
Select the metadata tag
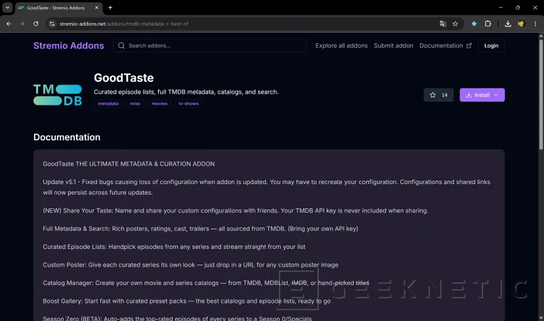click(108, 104)
